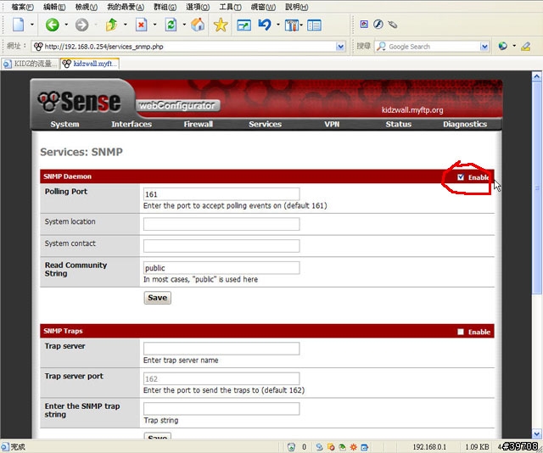Open the 編輯(E) menu
This screenshot has height=453, width=543.
[54, 7]
